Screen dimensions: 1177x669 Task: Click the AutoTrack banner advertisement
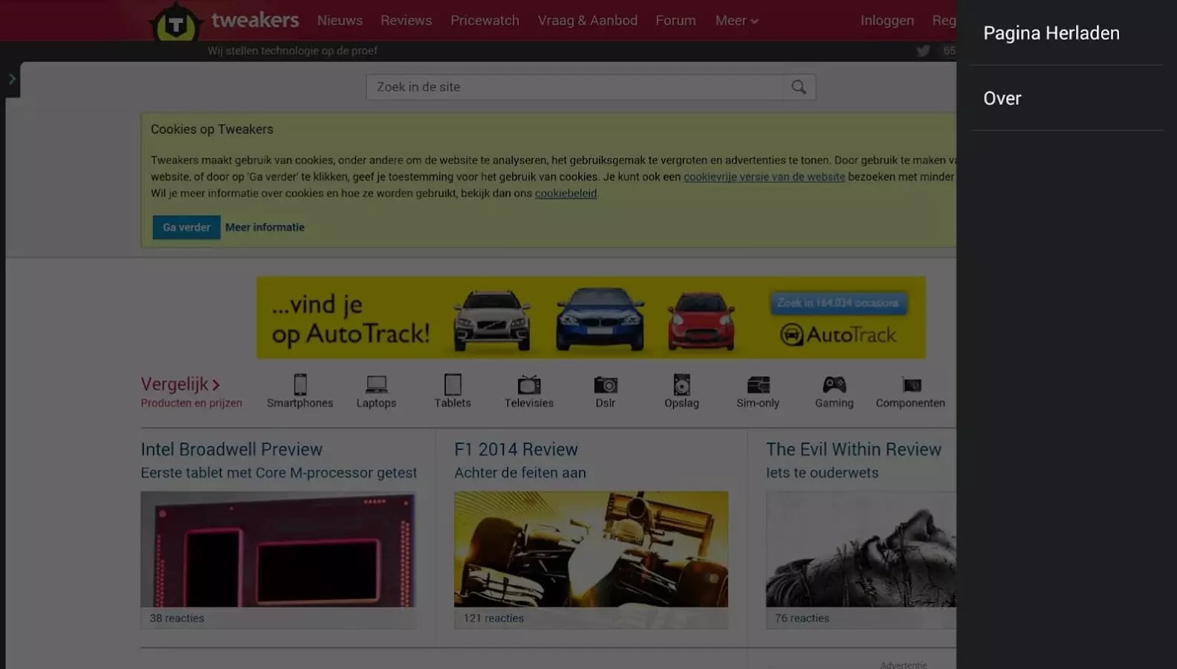(591, 317)
